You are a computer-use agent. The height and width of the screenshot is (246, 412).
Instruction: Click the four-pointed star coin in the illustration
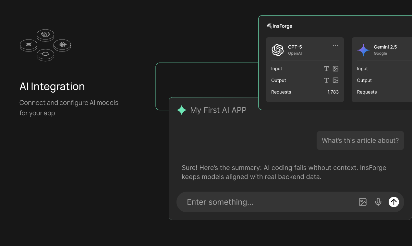pos(29,45)
